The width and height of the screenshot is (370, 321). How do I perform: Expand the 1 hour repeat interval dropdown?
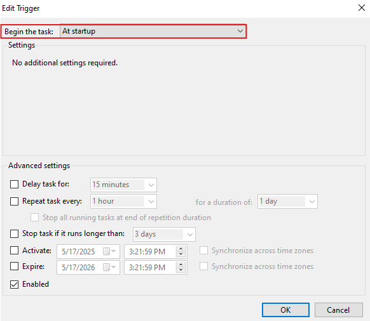click(x=123, y=201)
